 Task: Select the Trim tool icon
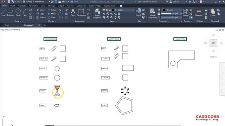60,10
